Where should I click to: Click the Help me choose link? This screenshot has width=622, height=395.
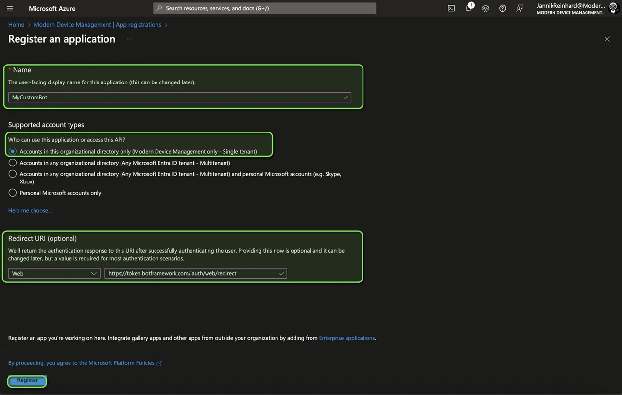30,211
